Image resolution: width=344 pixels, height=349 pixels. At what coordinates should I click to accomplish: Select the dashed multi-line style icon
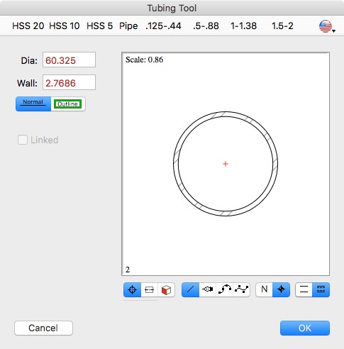pos(321,289)
